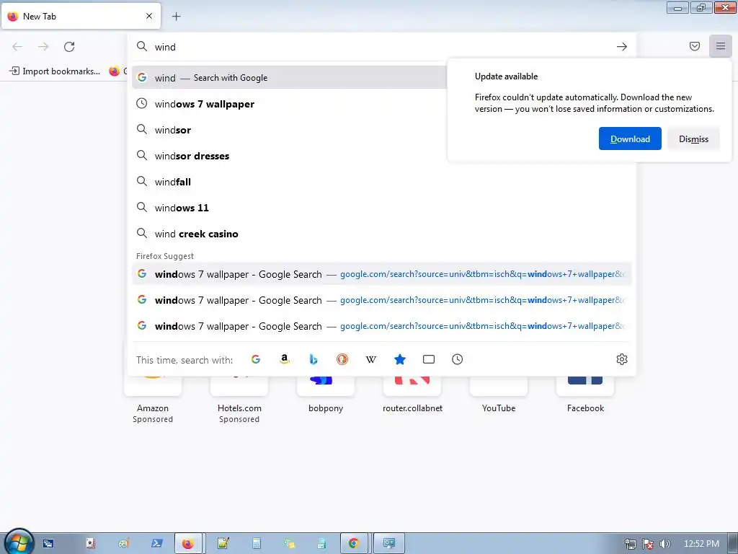Screen dimensions: 738x554
Task: Switch to Google Chrome in taskbar
Action: 354,544
